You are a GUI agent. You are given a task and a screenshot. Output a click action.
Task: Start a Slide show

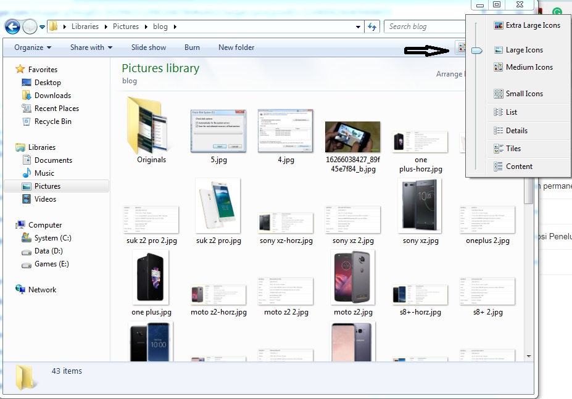tap(148, 47)
